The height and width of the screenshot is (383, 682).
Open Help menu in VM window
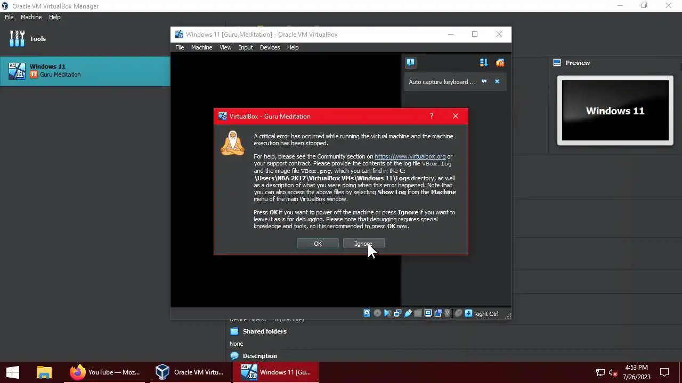pos(293,47)
